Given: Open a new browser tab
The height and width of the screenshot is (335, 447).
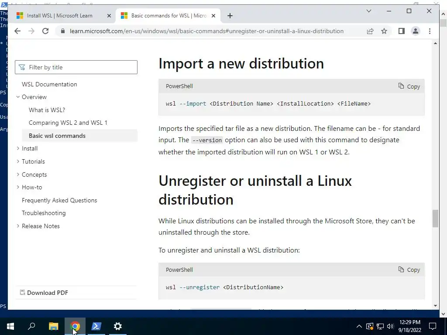Looking at the screenshot, I should point(230,16).
